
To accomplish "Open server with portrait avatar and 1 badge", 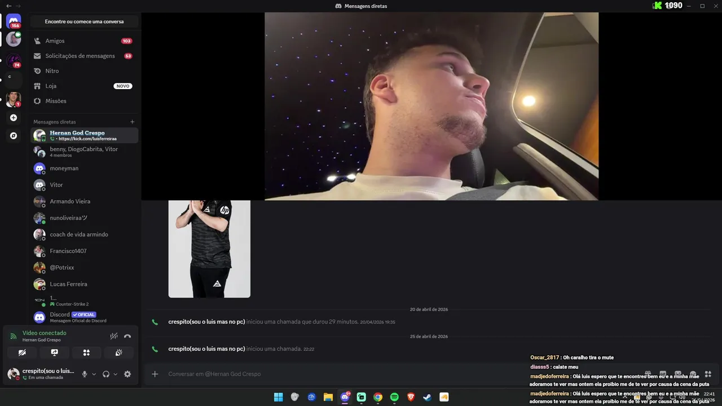I will tap(14, 99).
